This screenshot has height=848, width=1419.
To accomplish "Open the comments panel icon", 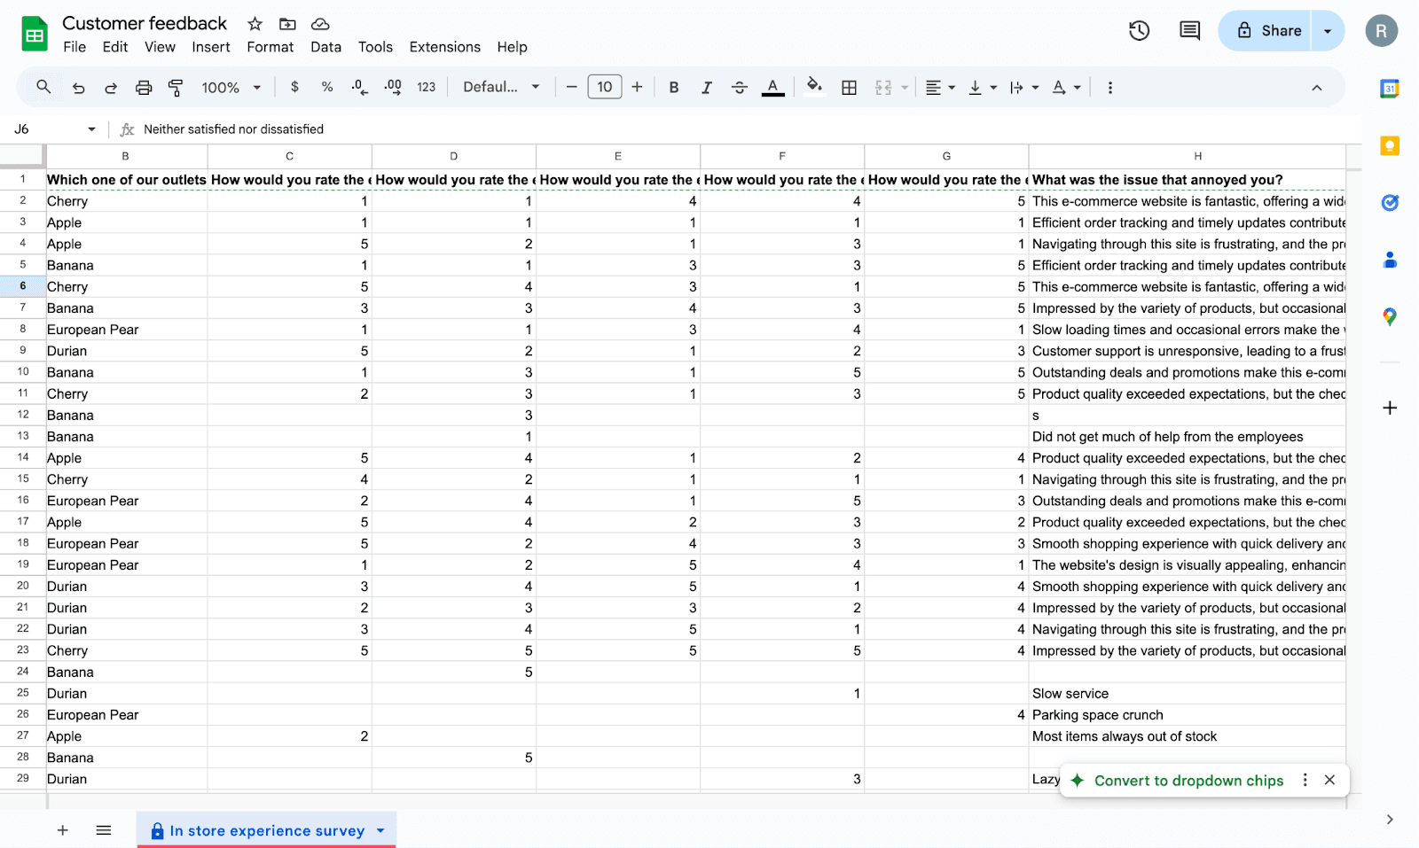I will [1189, 31].
